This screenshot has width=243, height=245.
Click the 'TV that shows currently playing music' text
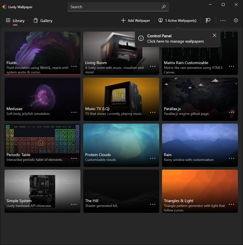point(113,114)
